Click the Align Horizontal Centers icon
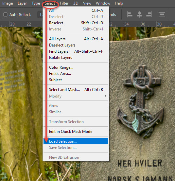 point(139,14)
